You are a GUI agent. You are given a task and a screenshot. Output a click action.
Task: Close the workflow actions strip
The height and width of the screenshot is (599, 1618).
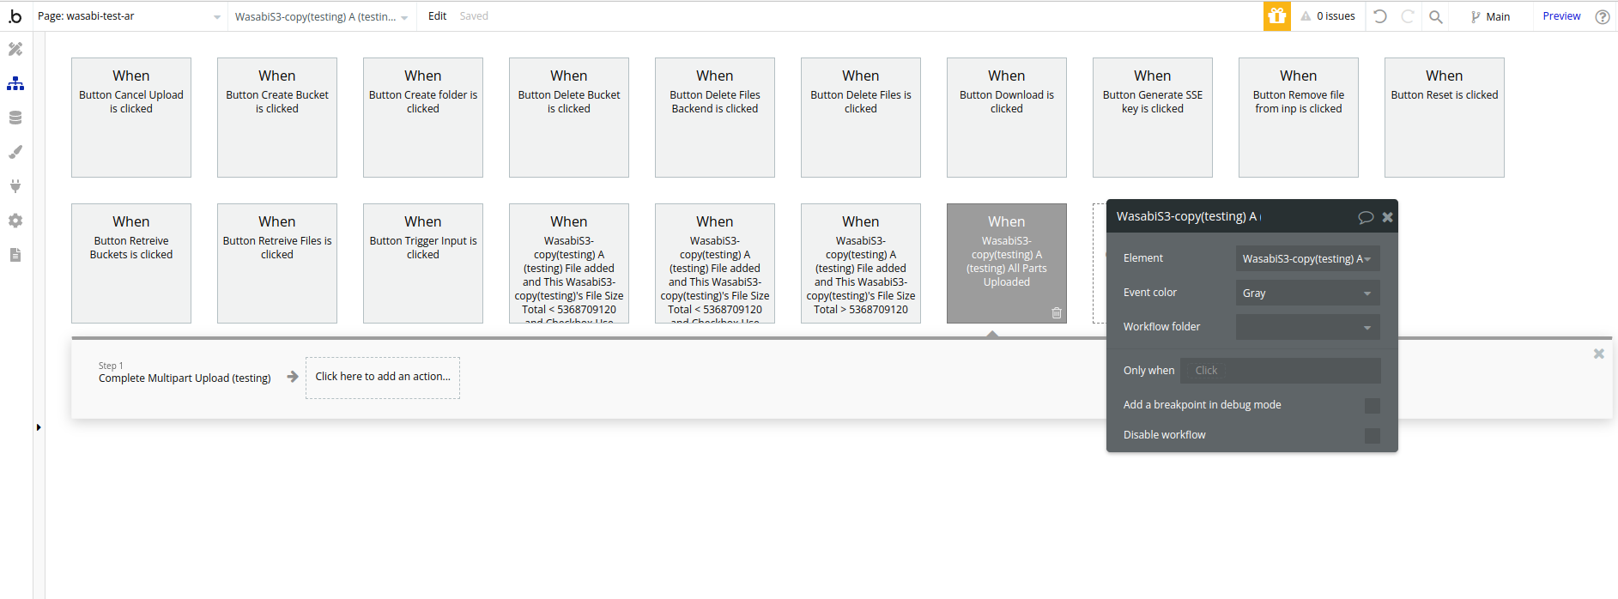pyautogui.click(x=1599, y=354)
